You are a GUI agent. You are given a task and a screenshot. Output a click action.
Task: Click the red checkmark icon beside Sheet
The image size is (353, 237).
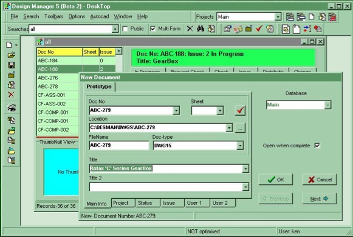tap(240, 110)
